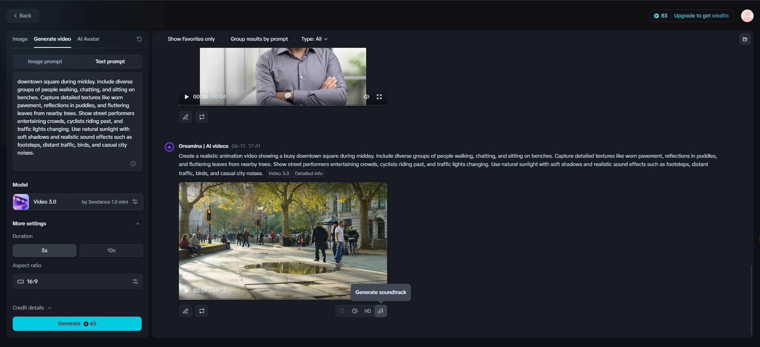Click the Generate button
The height and width of the screenshot is (347, 760).
pos(77,324)
